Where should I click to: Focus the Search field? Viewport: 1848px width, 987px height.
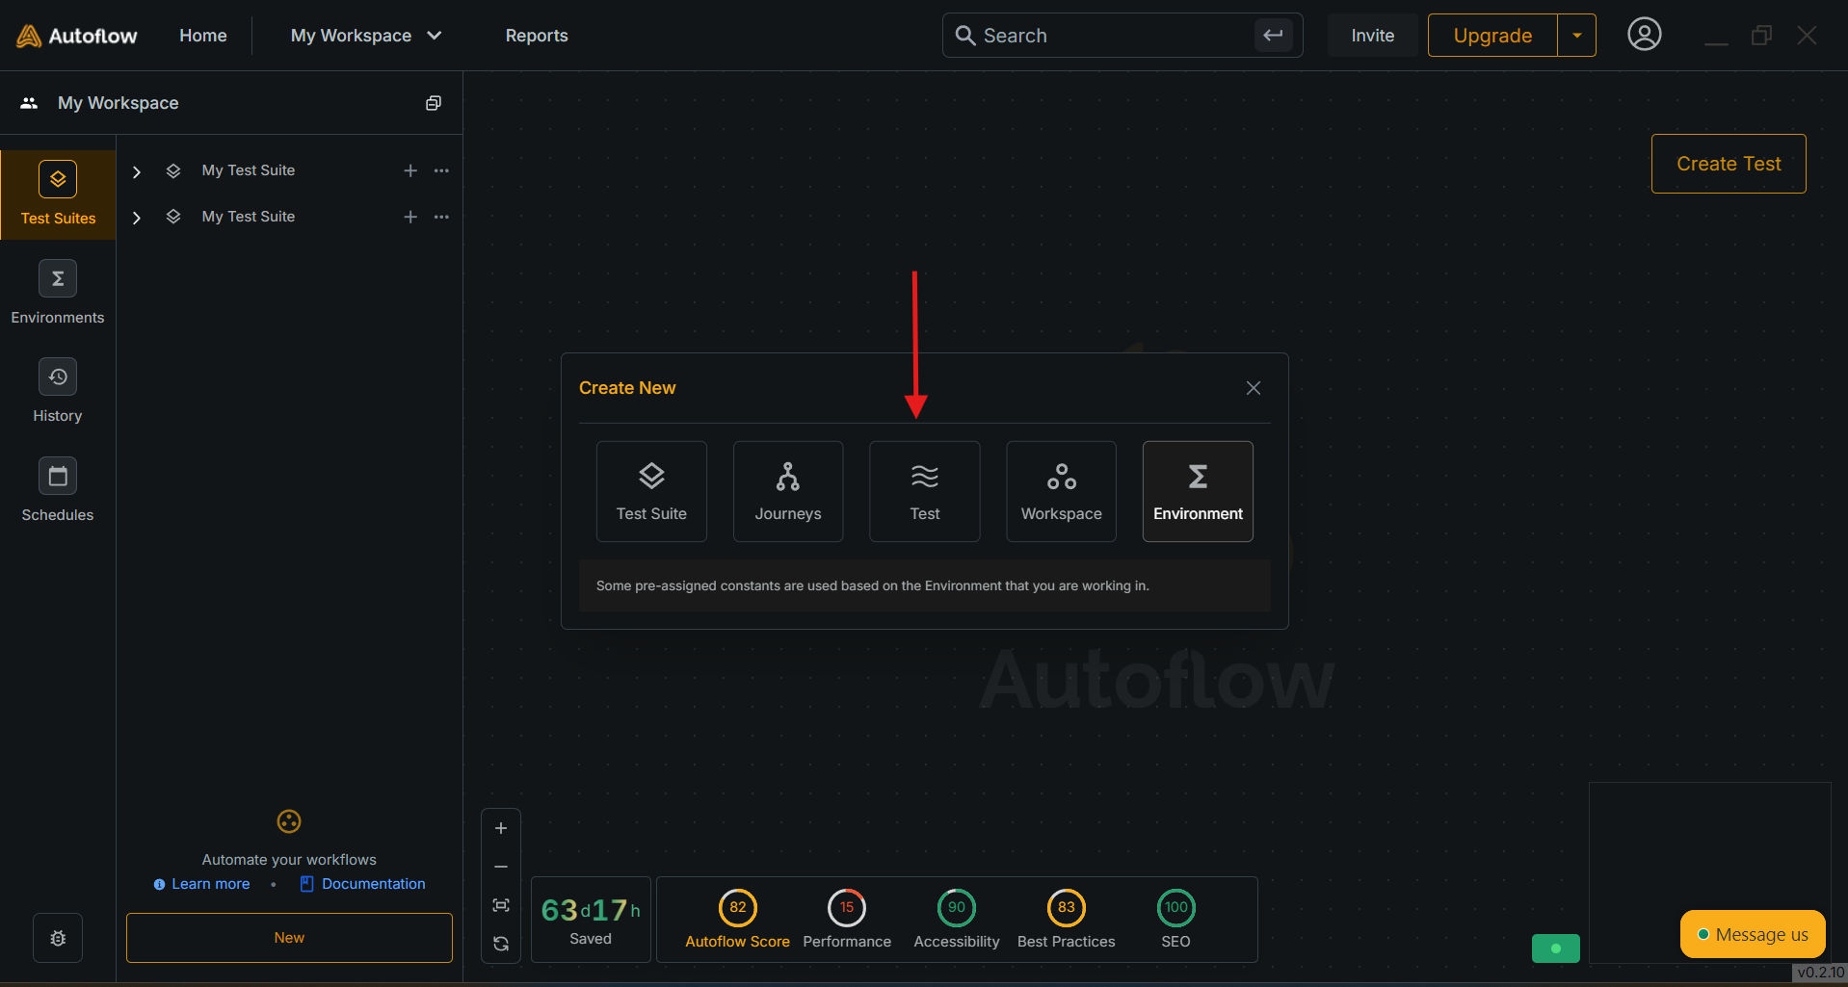[x=1122, y=36]
